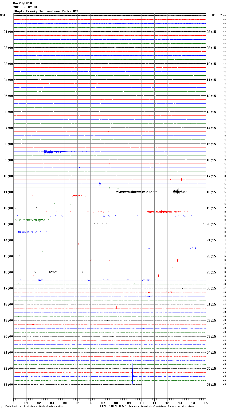Screen dimensions: 227x410
Task: Click the 00 minute axis tick label
Action: coord(13,403)
